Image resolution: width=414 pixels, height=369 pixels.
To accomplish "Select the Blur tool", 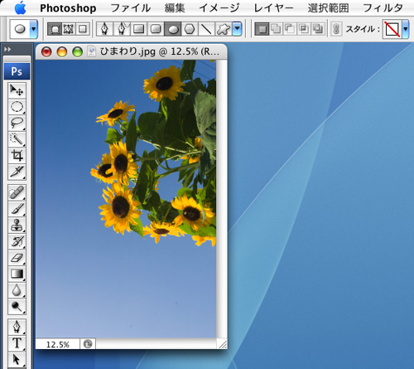I will pos(17,290).
